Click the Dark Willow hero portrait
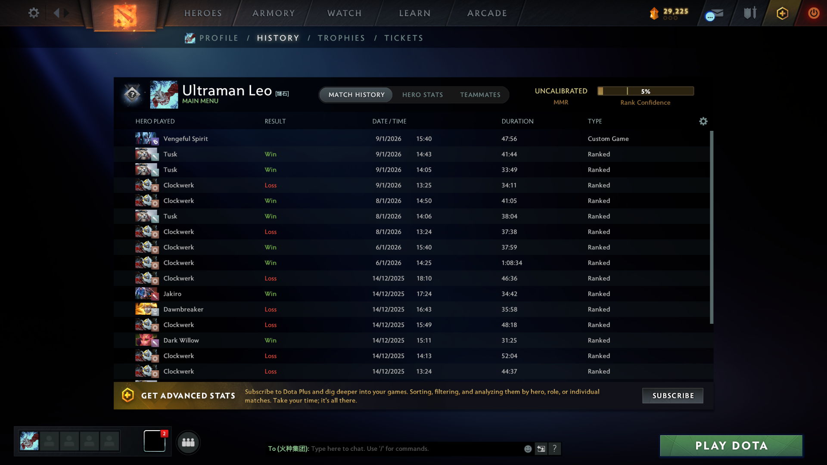The image size is (827, 465). tap(146, 340)
